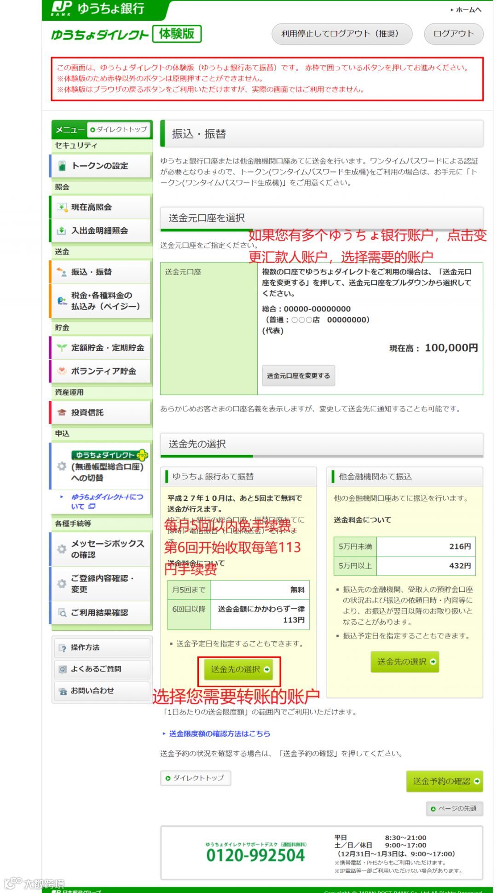Click the ボランティア貯金 heart icon
The width and height of the screenshot is (497, 893).
click(x=62, y=371)
